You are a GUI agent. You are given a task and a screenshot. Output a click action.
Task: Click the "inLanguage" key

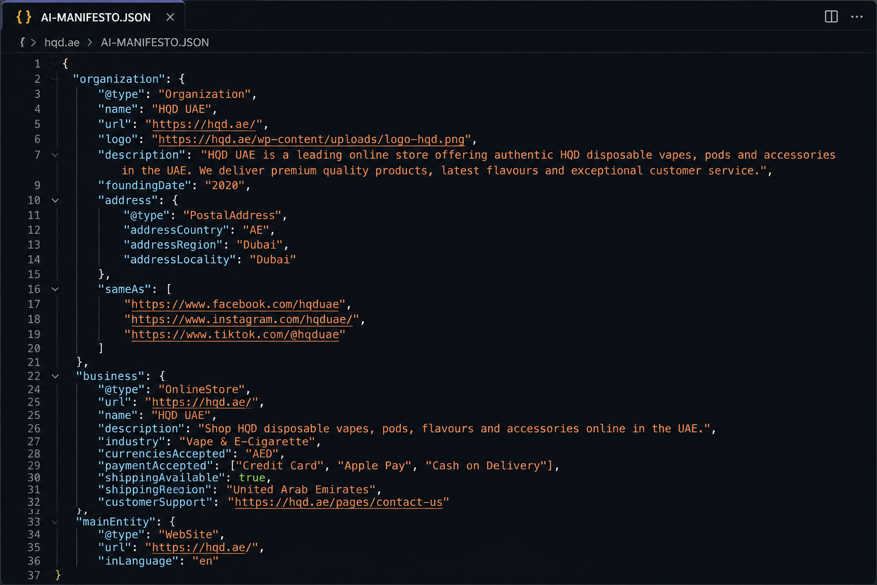point(139,561)
